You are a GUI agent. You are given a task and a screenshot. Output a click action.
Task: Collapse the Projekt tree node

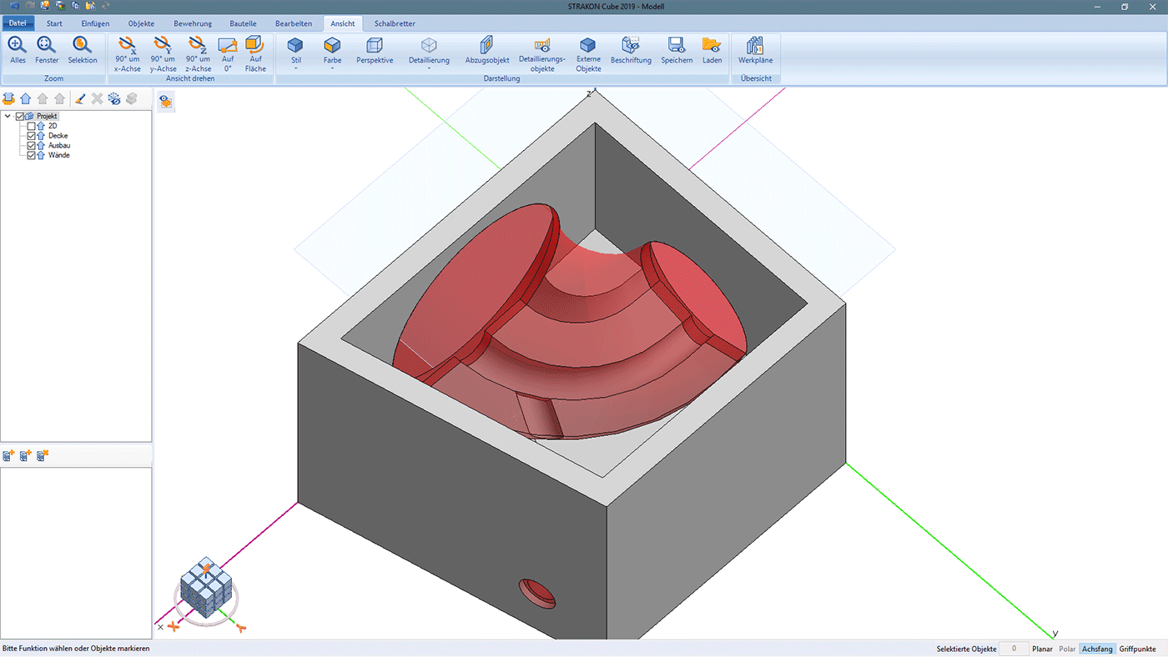[8, 116]
